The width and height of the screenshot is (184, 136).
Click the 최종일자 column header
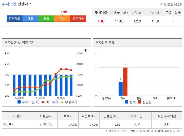coord(46,116)
